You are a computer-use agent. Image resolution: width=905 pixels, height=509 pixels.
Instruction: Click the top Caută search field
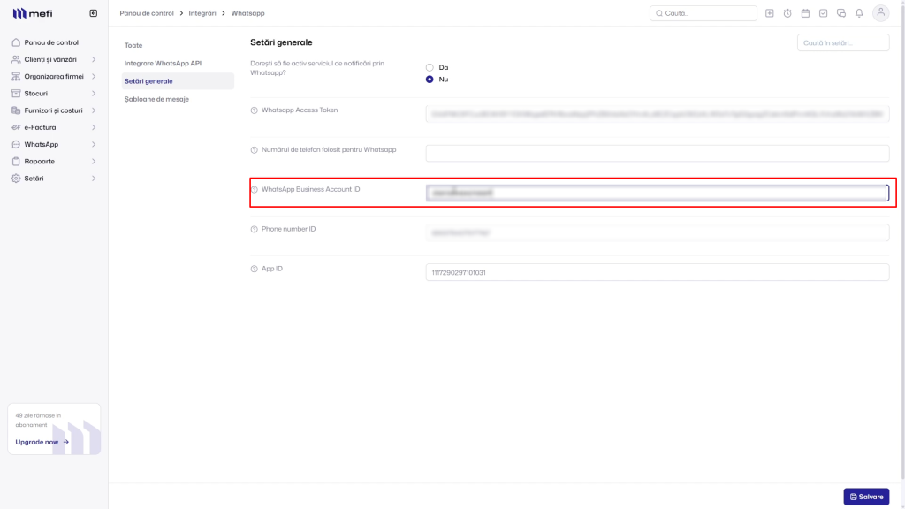[x=703, y=13]
